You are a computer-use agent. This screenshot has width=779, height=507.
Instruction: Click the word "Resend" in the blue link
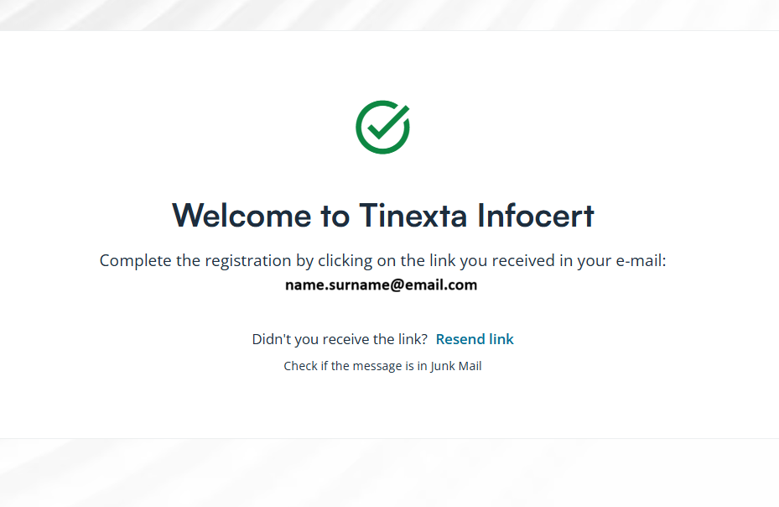point(460,339)
